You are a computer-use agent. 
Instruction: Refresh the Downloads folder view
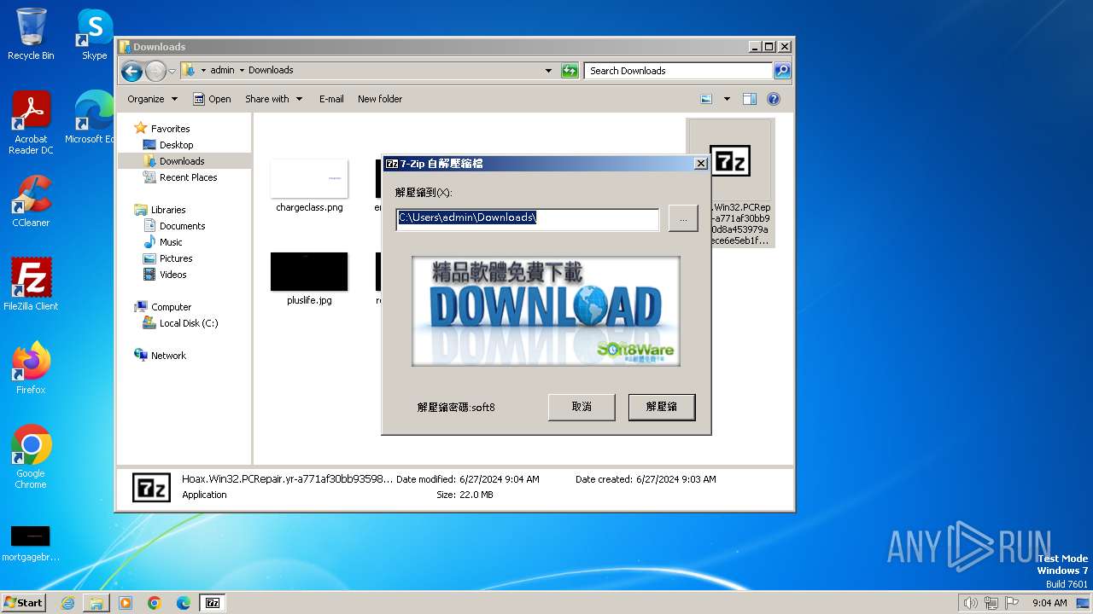[x=570, y=71]
